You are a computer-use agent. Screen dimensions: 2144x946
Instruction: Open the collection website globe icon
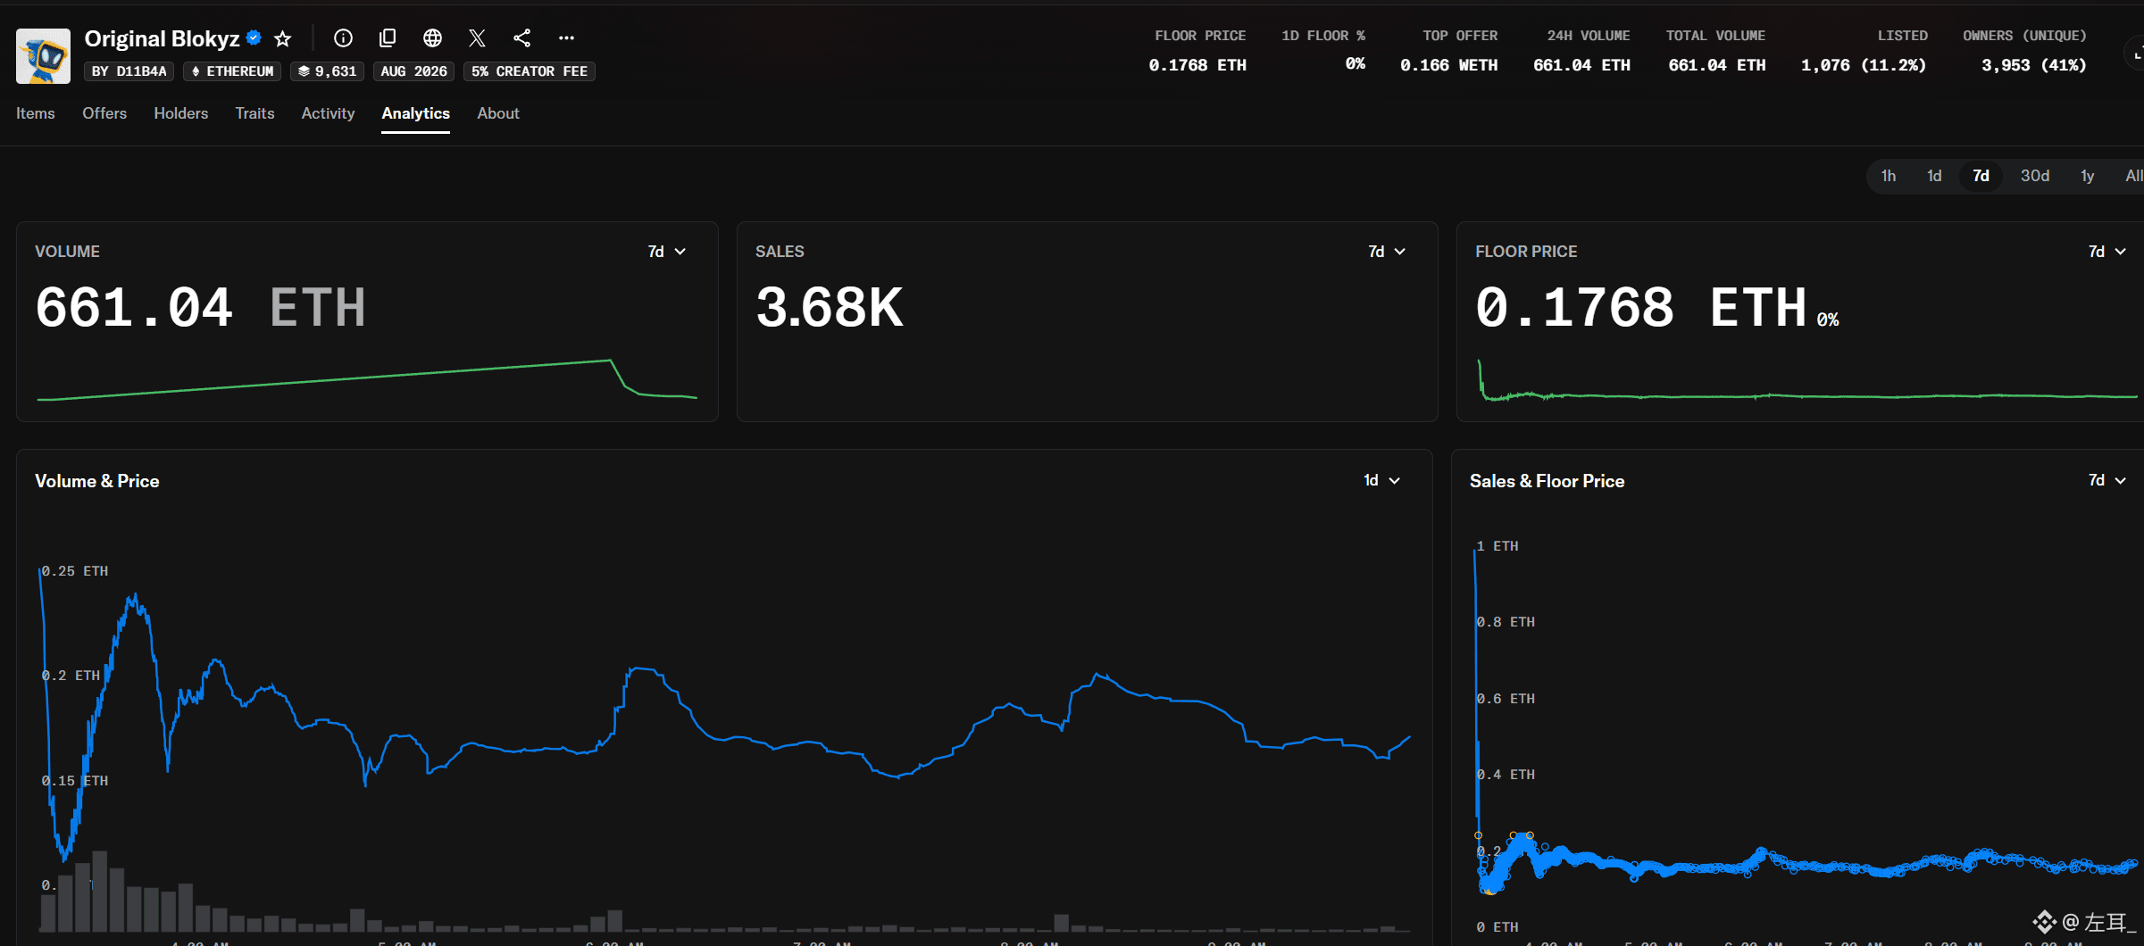[x=432, y=37]
